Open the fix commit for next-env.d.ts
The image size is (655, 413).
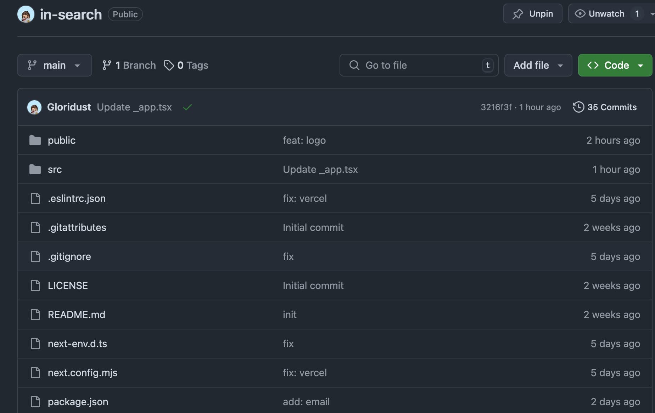click(x=288, y=344)
